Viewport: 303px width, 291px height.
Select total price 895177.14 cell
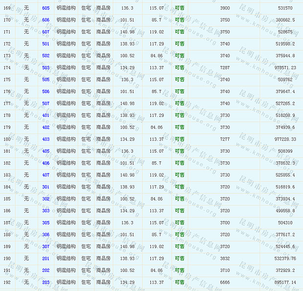pyautogui.click(x=282, y=282)
